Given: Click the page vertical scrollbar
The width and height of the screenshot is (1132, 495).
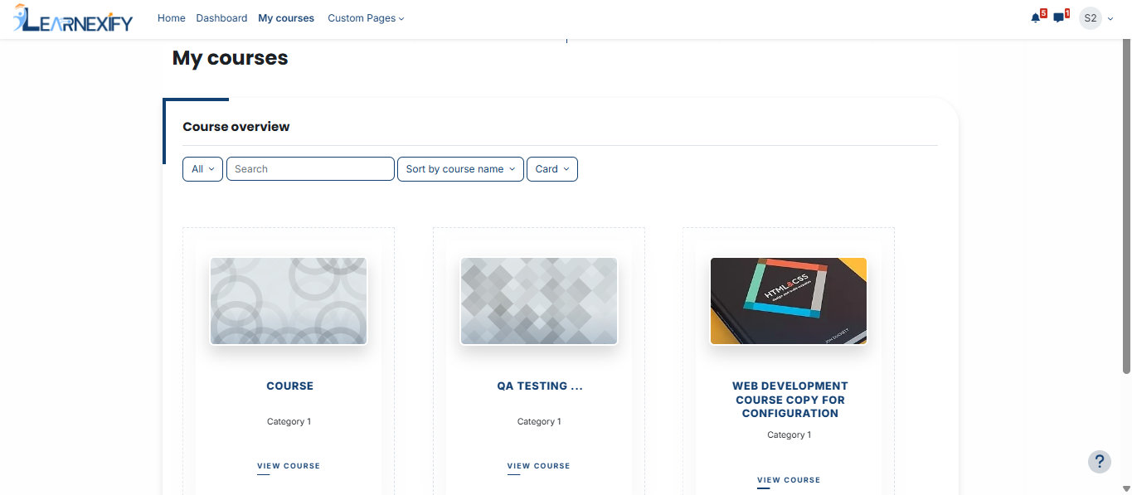Looking at the screenshot, I should [x=1126, y=207].
